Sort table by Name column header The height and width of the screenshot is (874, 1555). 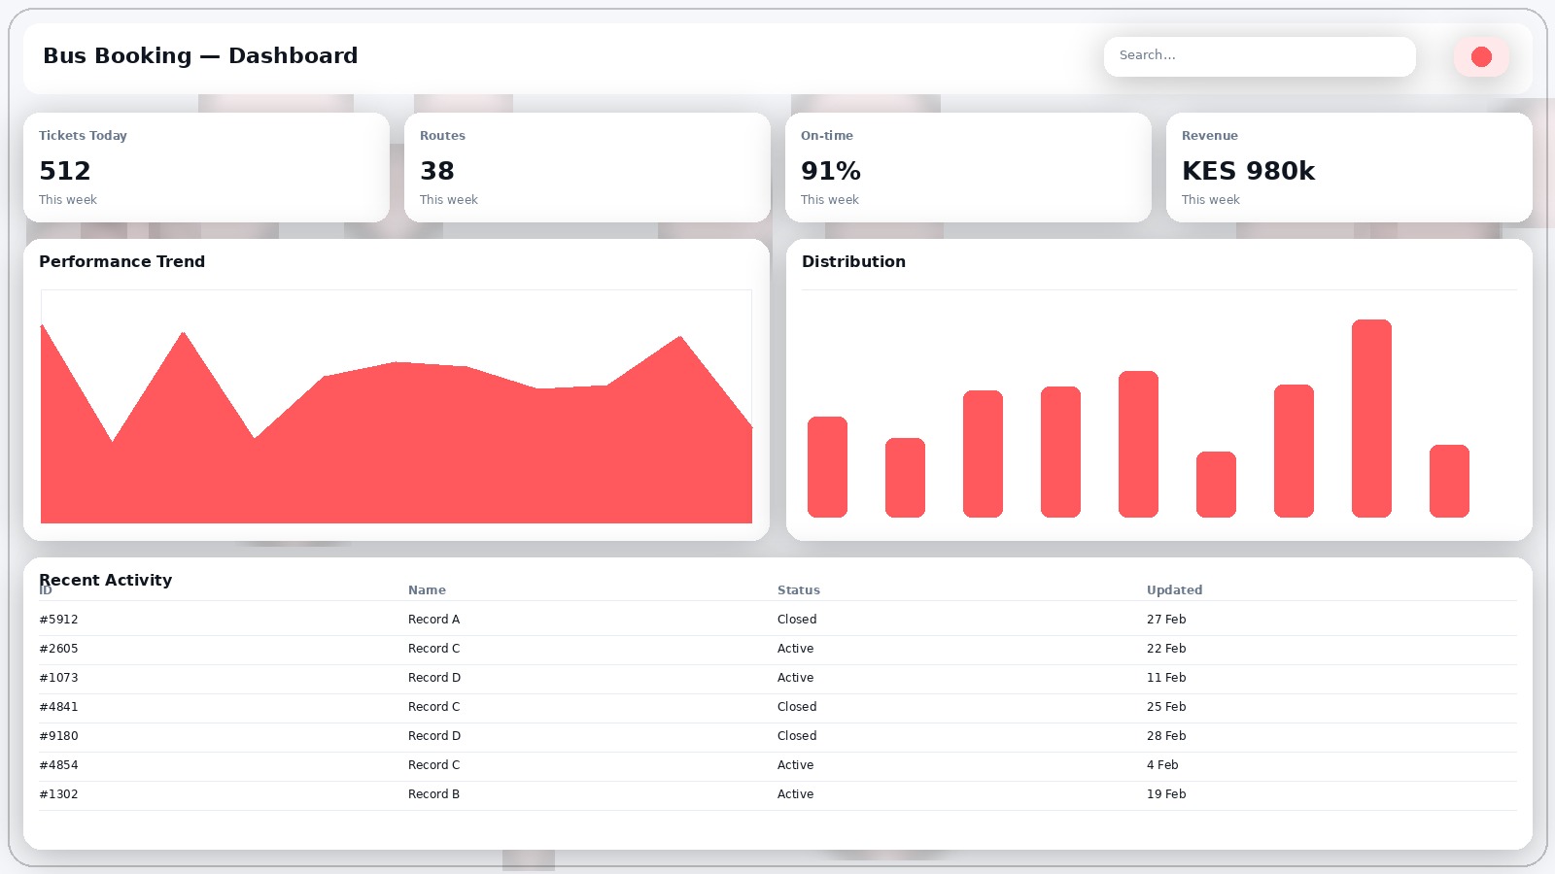pyautogui.click(x=427, y=589)
